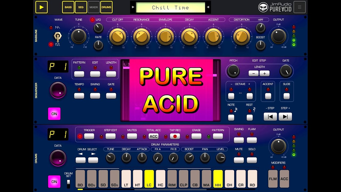Switch to the BASS tab
The width and height of the screenshot is (341, 192).
68,7
